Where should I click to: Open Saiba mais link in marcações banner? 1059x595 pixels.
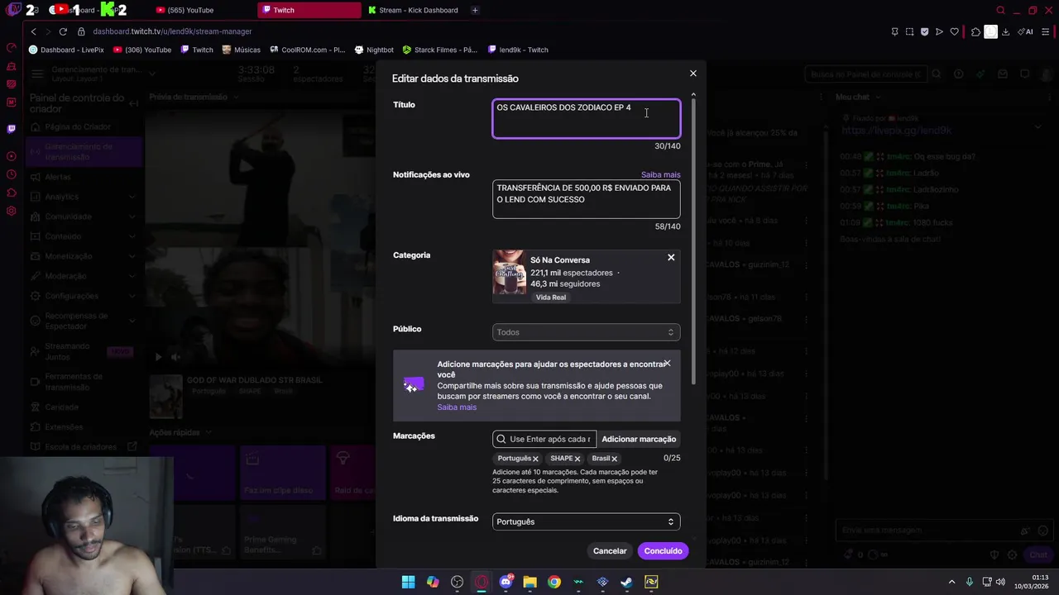point(457,407)
